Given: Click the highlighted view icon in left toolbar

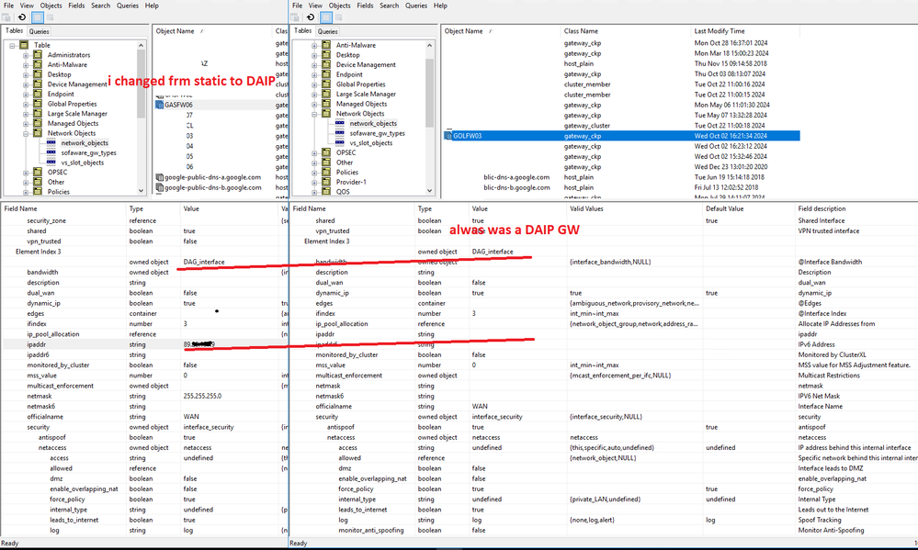Looking at the screenshot, I should point(38,17).
